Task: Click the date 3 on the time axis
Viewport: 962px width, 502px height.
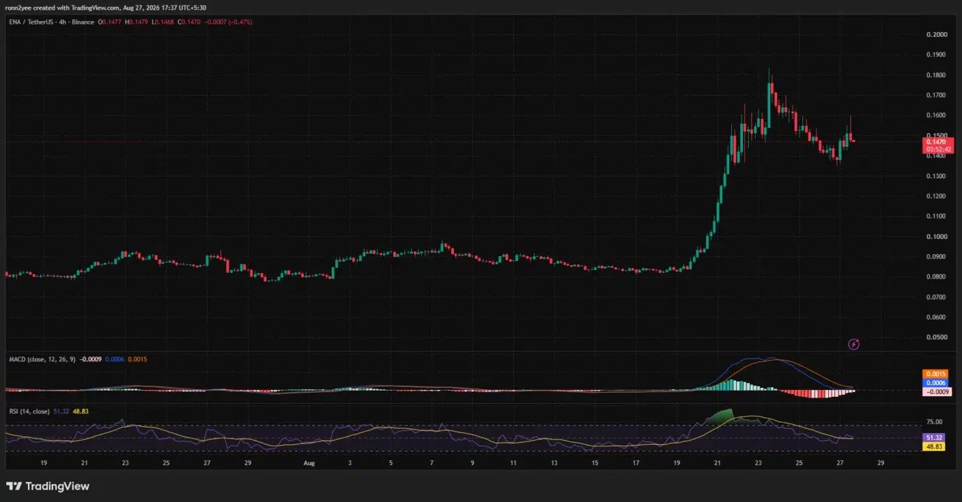Action: [x=350, y=462]
